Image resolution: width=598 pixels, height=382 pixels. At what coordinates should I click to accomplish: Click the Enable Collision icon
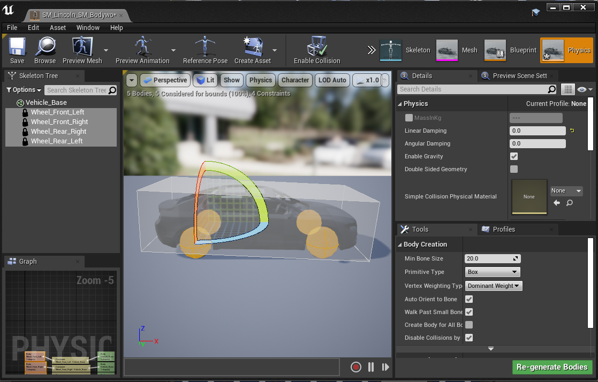[316, 47]
